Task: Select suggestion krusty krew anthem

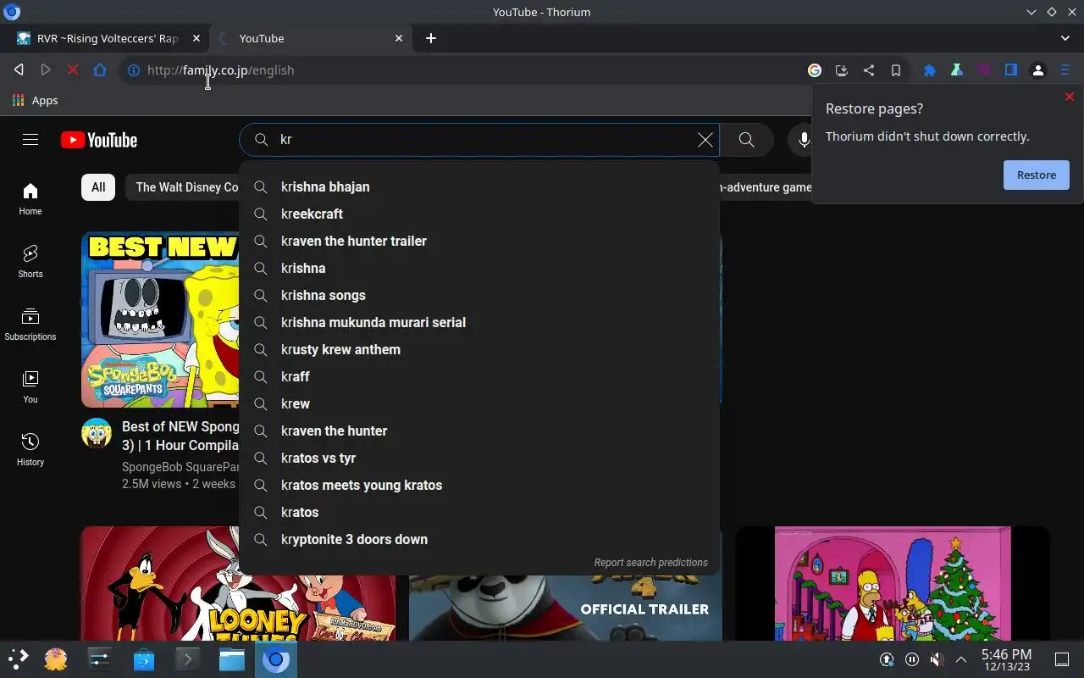Action: 479,349
